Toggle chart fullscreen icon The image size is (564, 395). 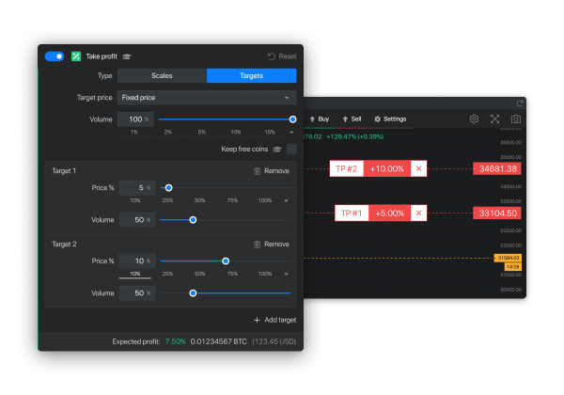click(495, 119)
